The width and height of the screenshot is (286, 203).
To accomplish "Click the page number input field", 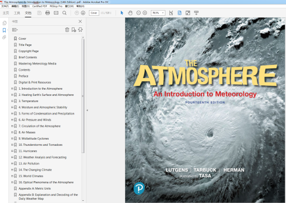I will (94, 13).
